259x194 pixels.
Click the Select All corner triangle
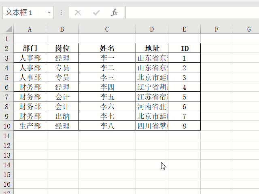pos(9,29)
